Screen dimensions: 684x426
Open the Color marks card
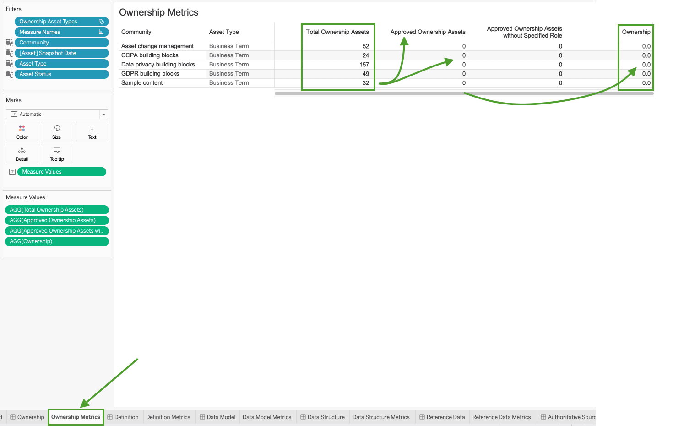click(x=22, y=131)
